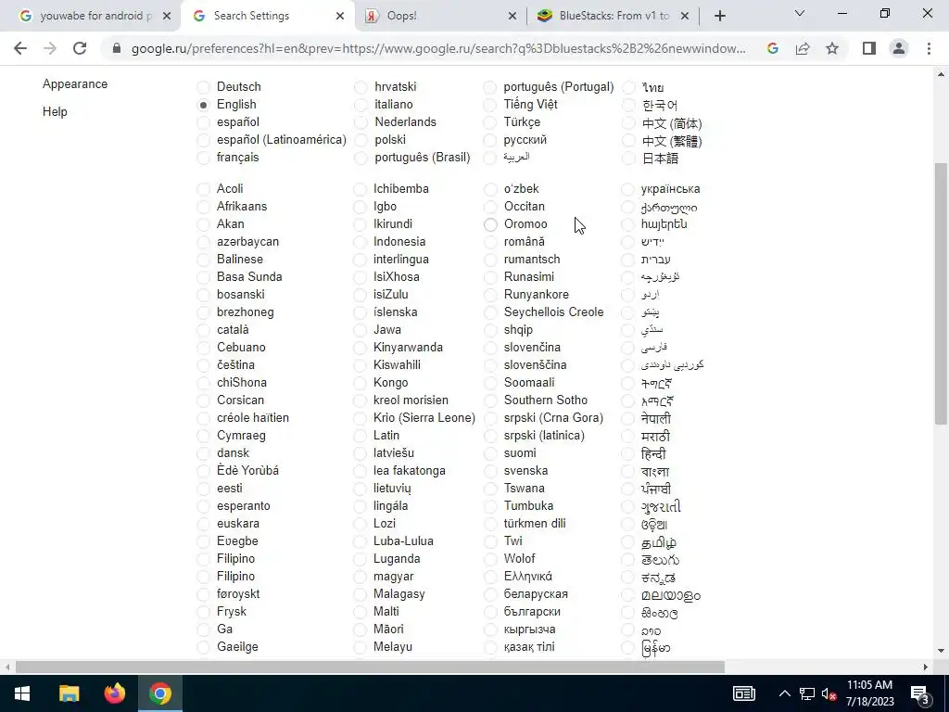The height and width of the screenshot is (712, 949).
Task: Click the scroll right arrow
Action: pyautogui.click(x=926, y=667)
